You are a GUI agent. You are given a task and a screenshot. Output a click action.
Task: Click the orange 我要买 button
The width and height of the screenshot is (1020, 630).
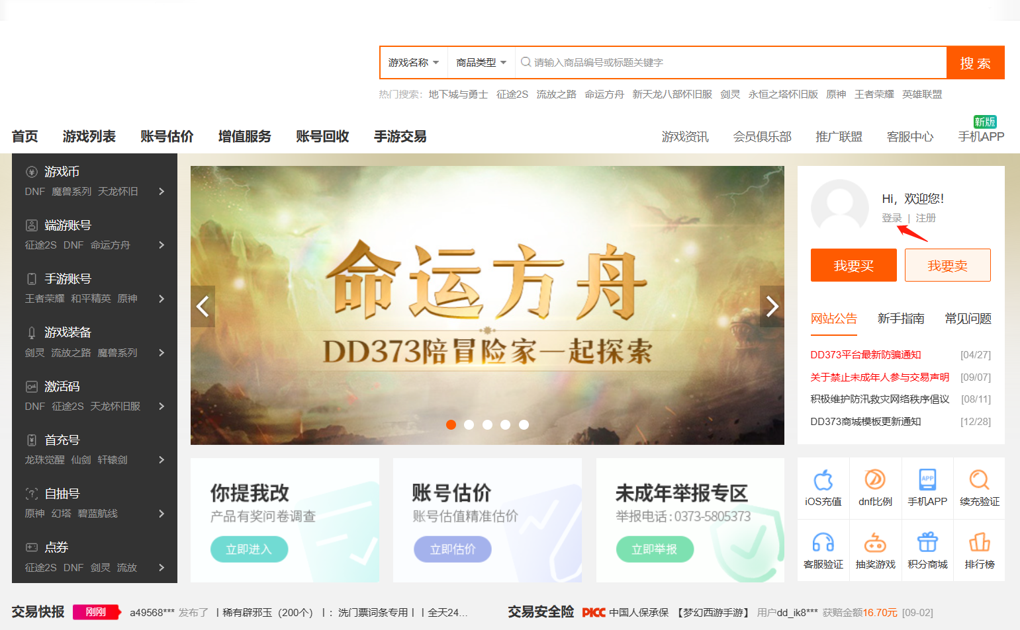[x=853, y=266]
